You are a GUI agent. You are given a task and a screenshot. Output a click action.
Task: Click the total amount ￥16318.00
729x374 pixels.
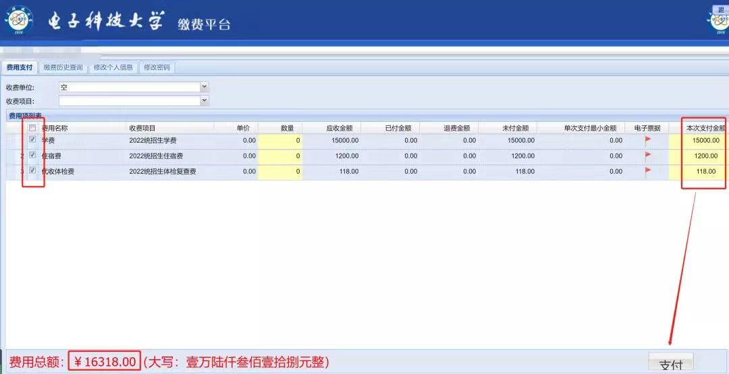tap(105, 361)
